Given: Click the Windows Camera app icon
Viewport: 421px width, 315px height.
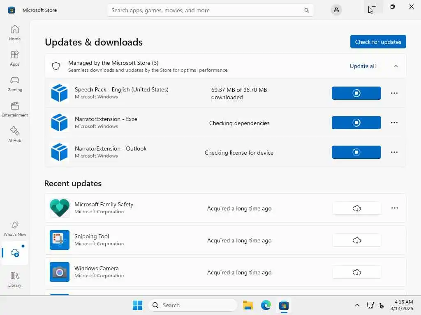Looking at the screenshot, I should [x=59, y=272].
